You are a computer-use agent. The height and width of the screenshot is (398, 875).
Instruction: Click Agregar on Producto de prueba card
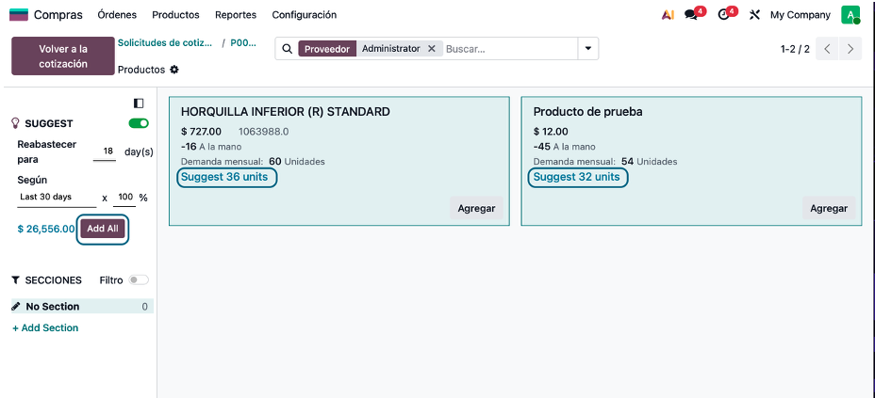pyautogui.click(x=829, y=209)
